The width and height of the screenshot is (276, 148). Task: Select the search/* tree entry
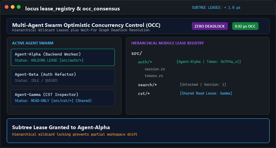(147, 85)
